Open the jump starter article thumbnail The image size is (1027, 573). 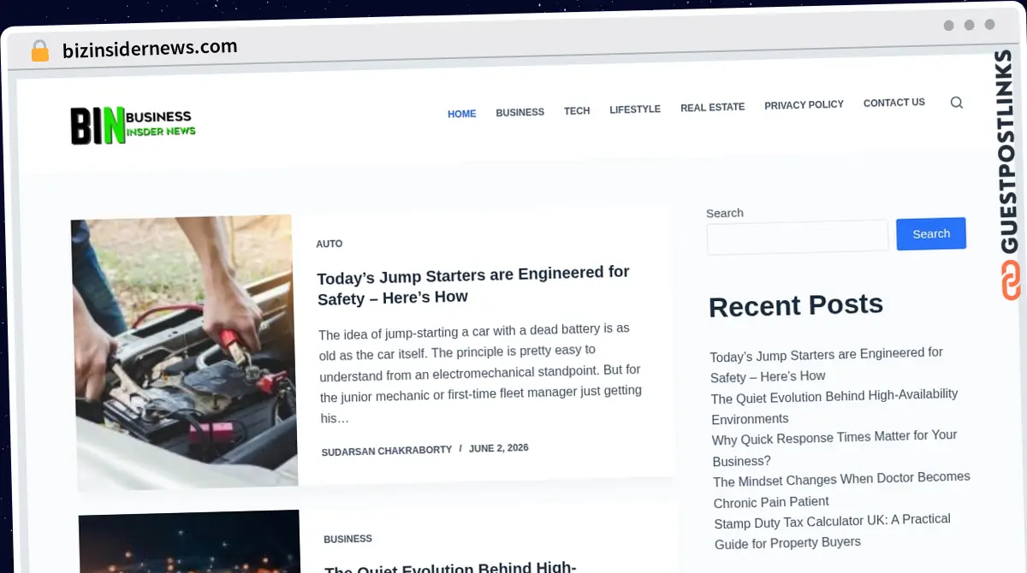point(184,352)
